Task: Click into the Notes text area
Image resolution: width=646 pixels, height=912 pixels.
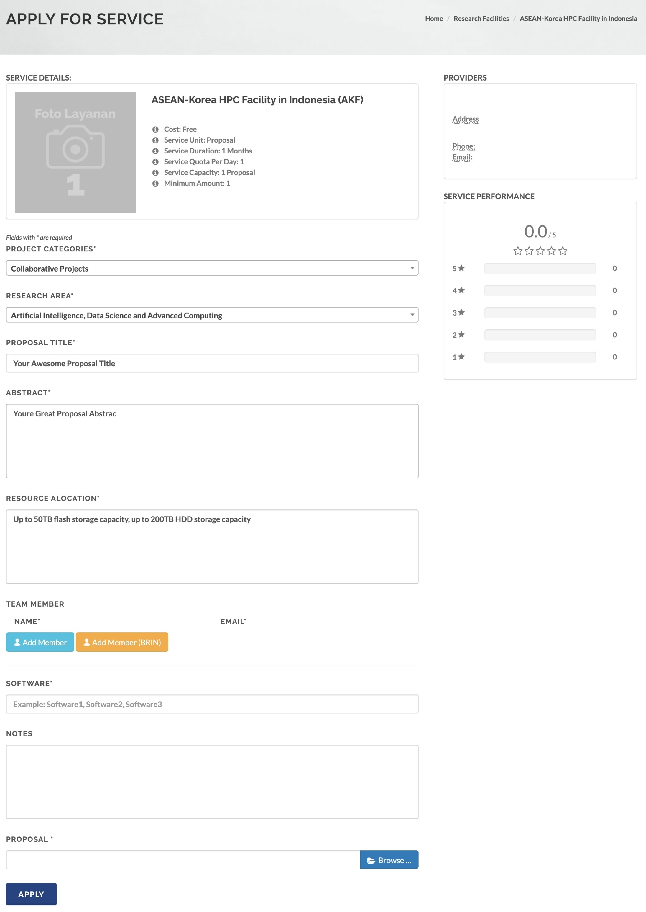Action: pyautogui.click(x=212, y=782)
